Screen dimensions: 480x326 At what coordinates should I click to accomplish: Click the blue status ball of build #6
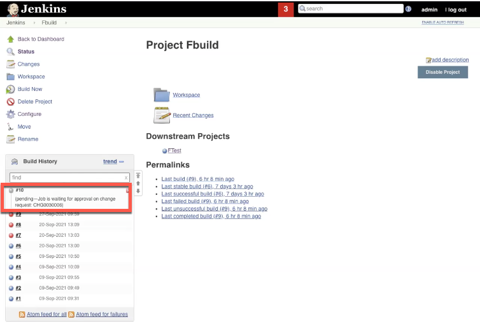[11, 246]
